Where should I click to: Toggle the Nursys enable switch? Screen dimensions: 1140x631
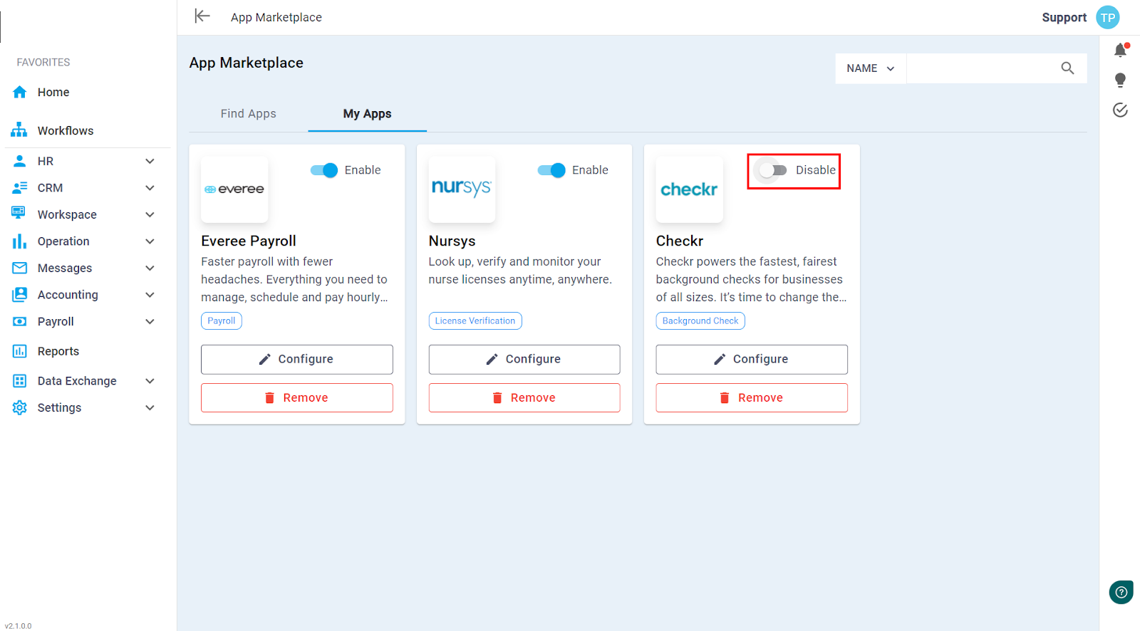551,170
